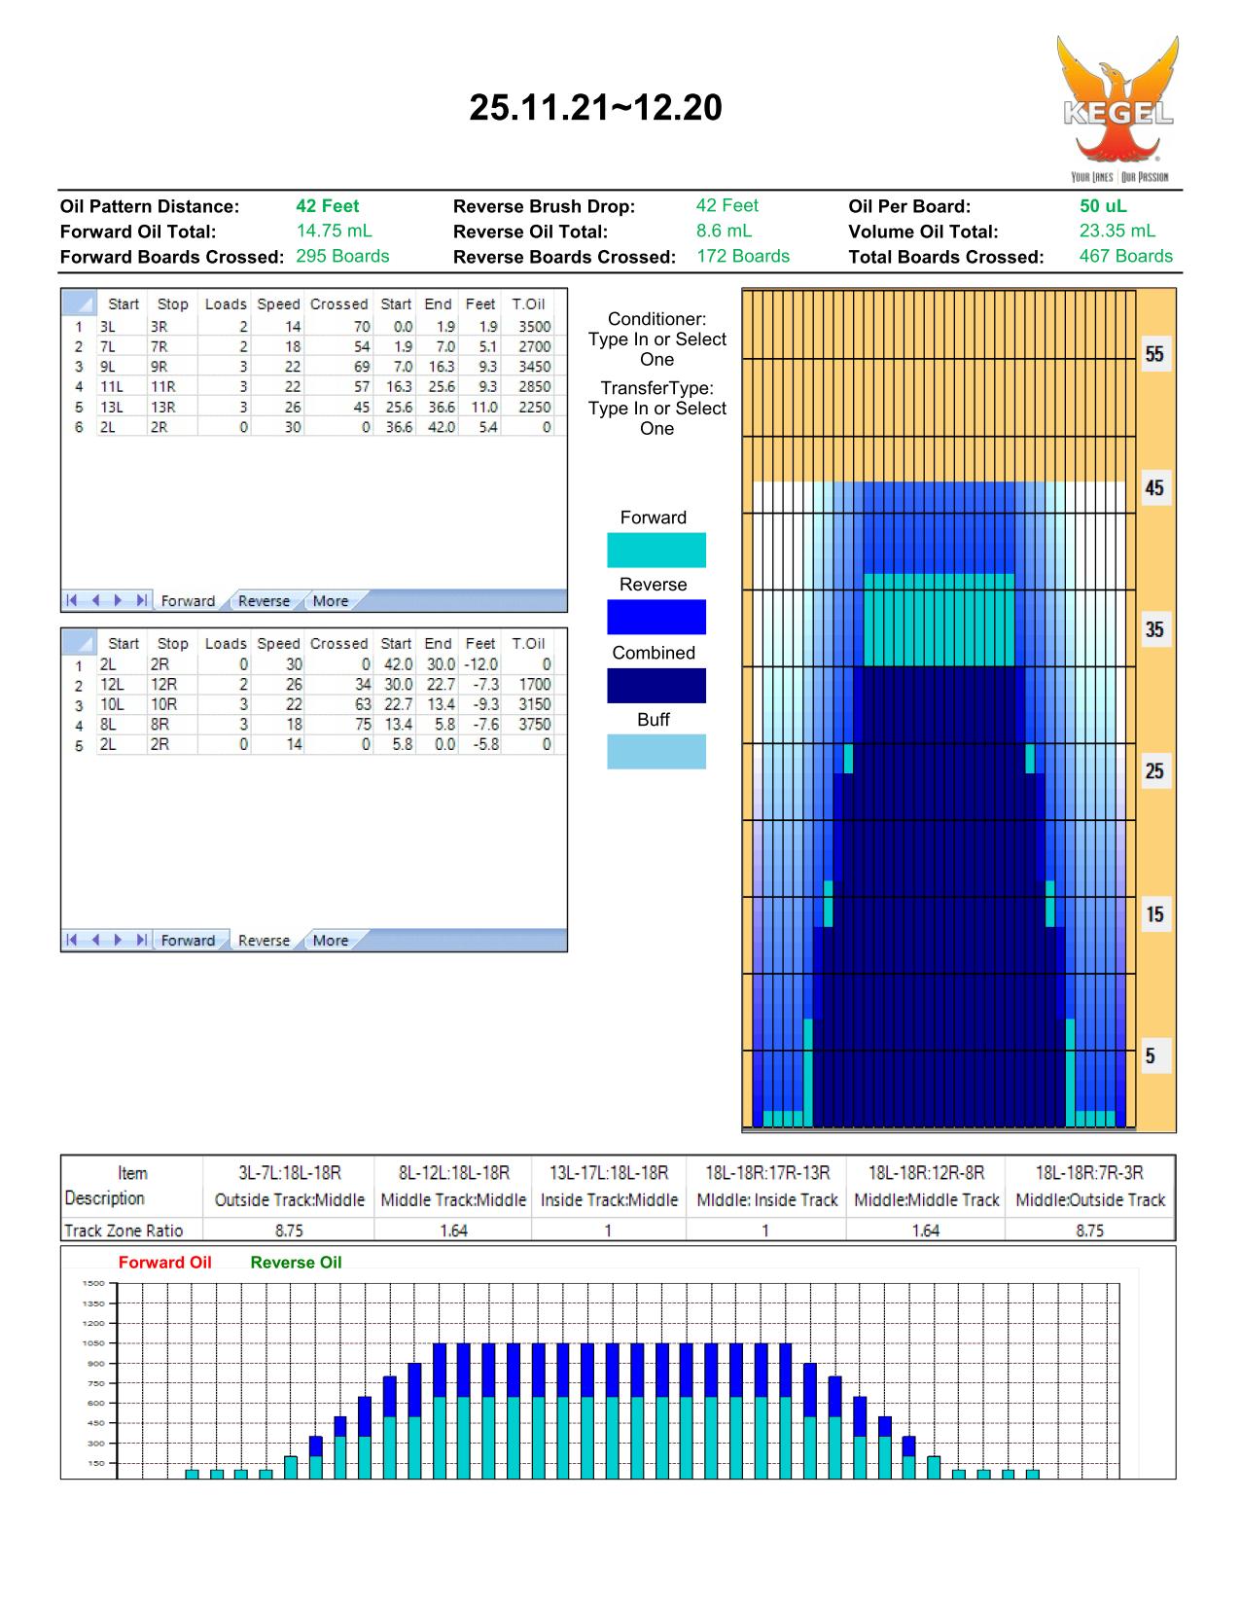This screenshot has width=1241, height=1606.
Task: Open the More tab in lower table
Action: tap(331, 941)
